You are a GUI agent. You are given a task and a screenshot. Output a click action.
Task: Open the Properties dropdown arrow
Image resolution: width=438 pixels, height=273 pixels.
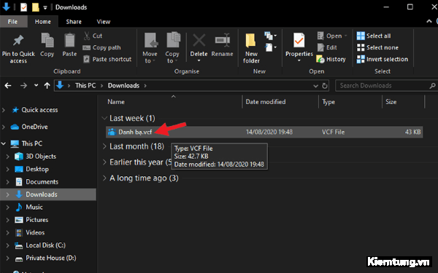[299, 60]
